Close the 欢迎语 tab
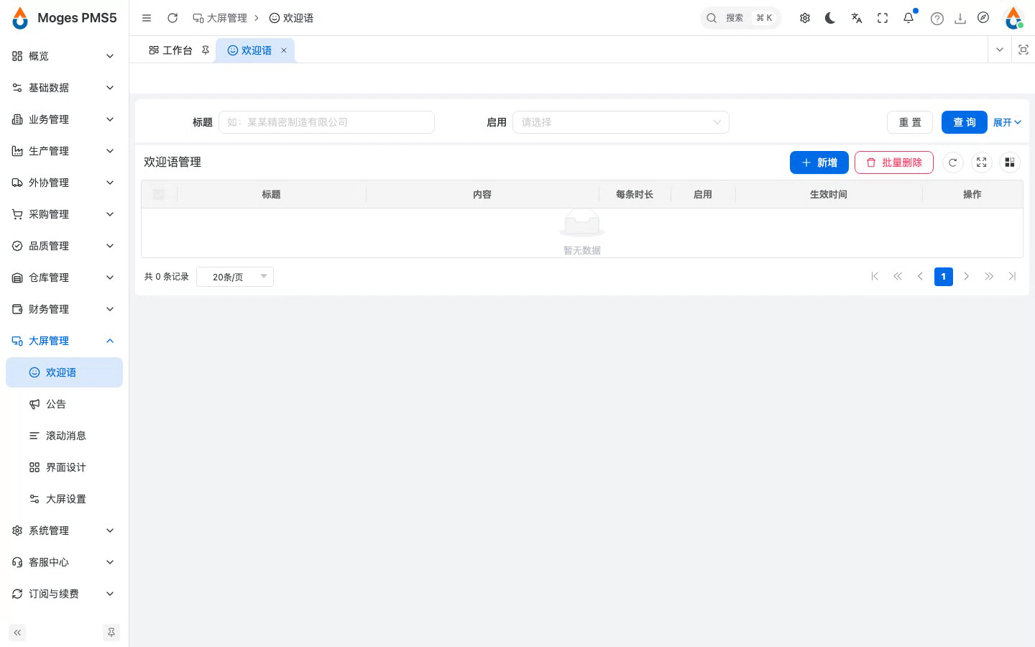 284,50
